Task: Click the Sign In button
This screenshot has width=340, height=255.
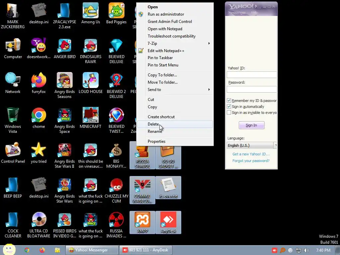Action: pos(251,125)
